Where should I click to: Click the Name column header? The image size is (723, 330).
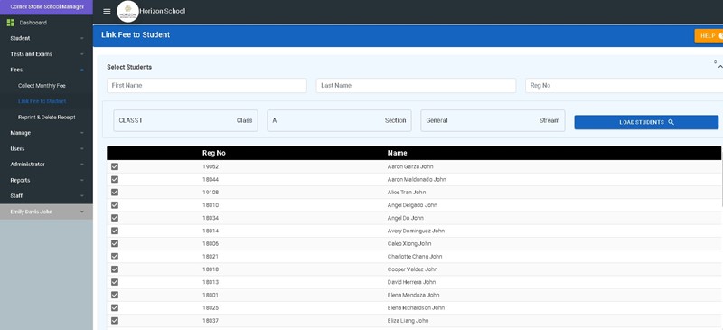[397, 153]
